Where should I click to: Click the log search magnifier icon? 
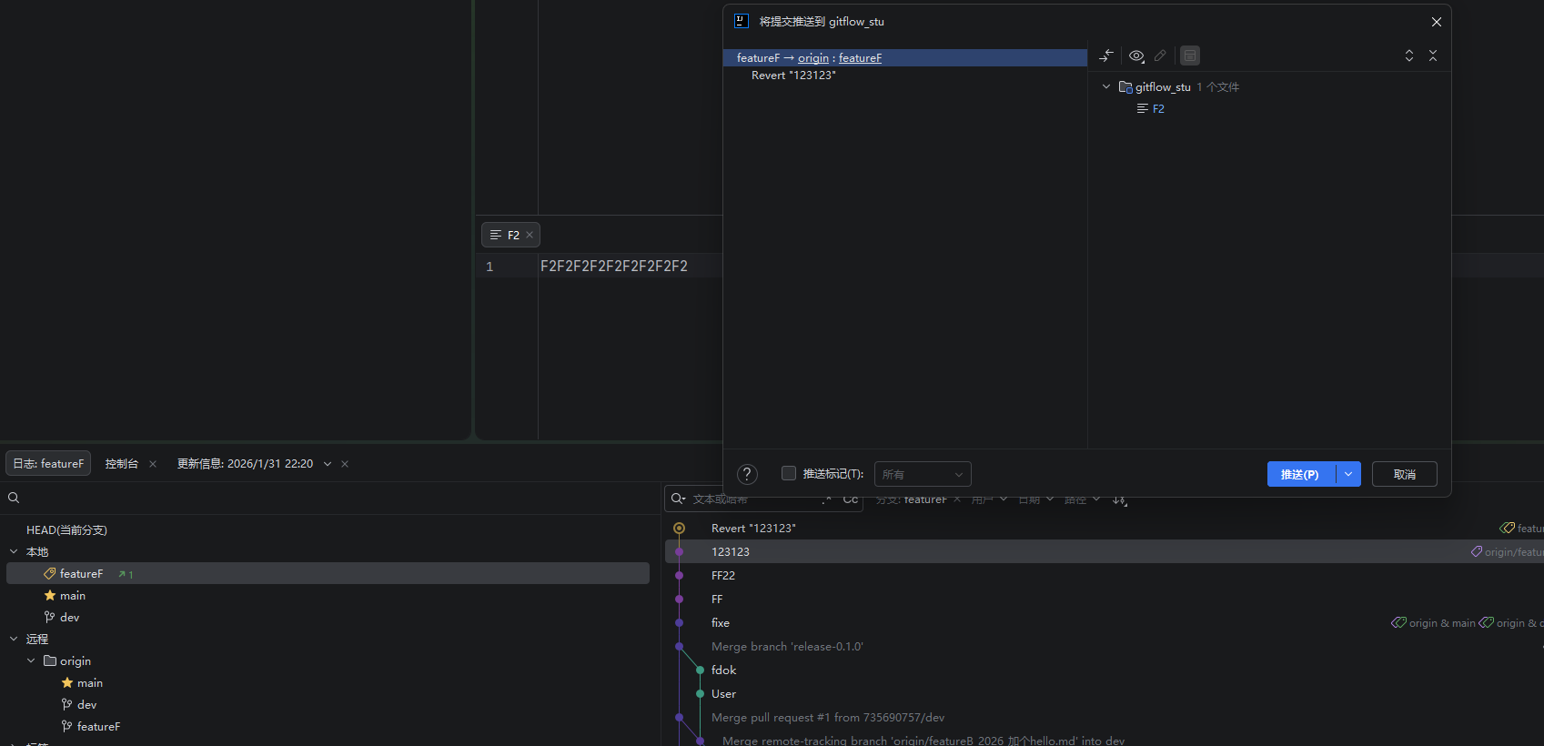pyautogui.click(x=678, y=499)
